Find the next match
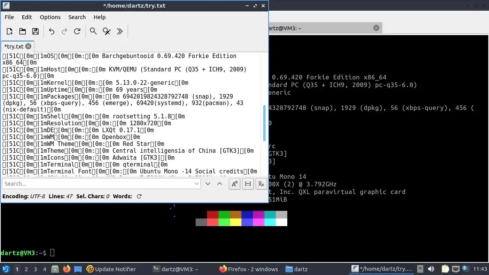The height and width of the screenshot is (275, 489). click(x=208, y=184)
